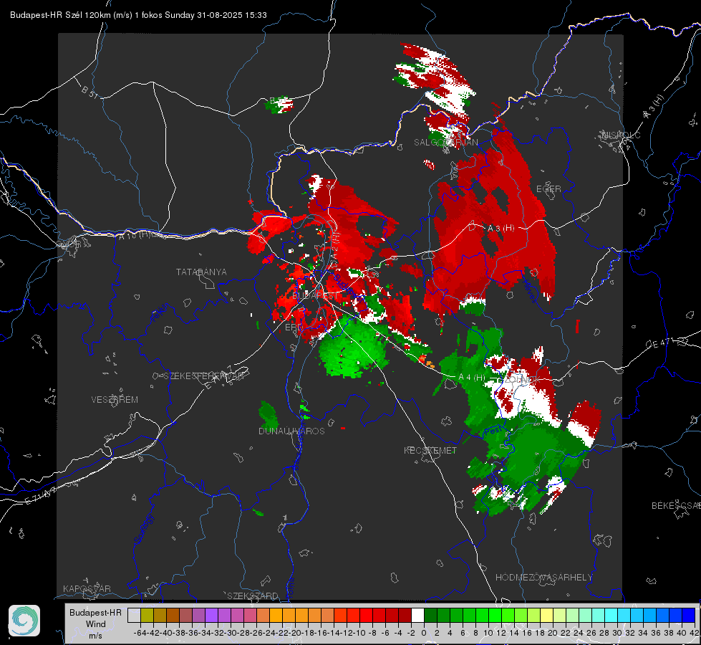The height and width of the screenshot is (645, 701).
Task: Click the SZEKESFEHERVAR city label
Action: coord(203,376)
